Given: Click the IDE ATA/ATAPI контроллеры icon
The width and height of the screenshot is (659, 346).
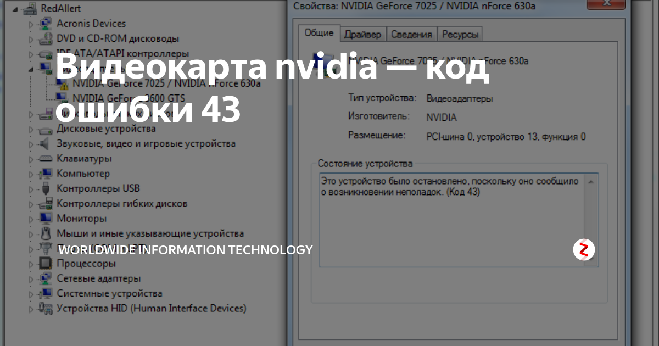Looking at the screenshot, I should (46, 54).
